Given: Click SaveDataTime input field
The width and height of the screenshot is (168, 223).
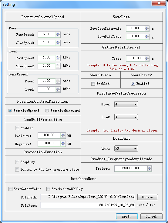Looking at the screenshot, I should click(135, 37).
